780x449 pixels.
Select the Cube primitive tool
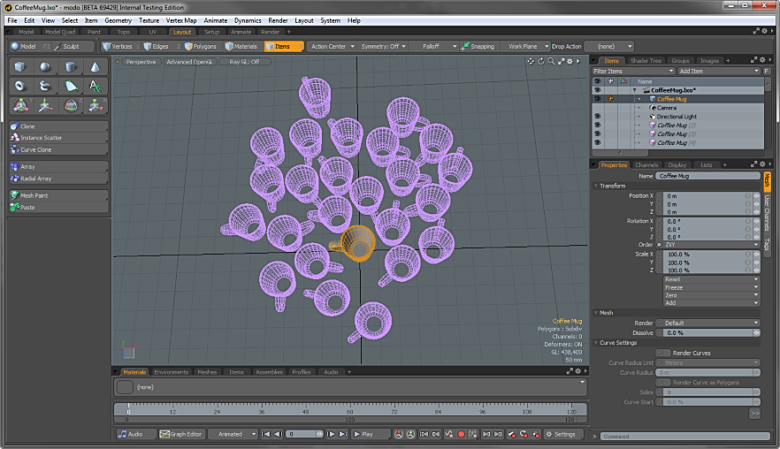[19, 66]
